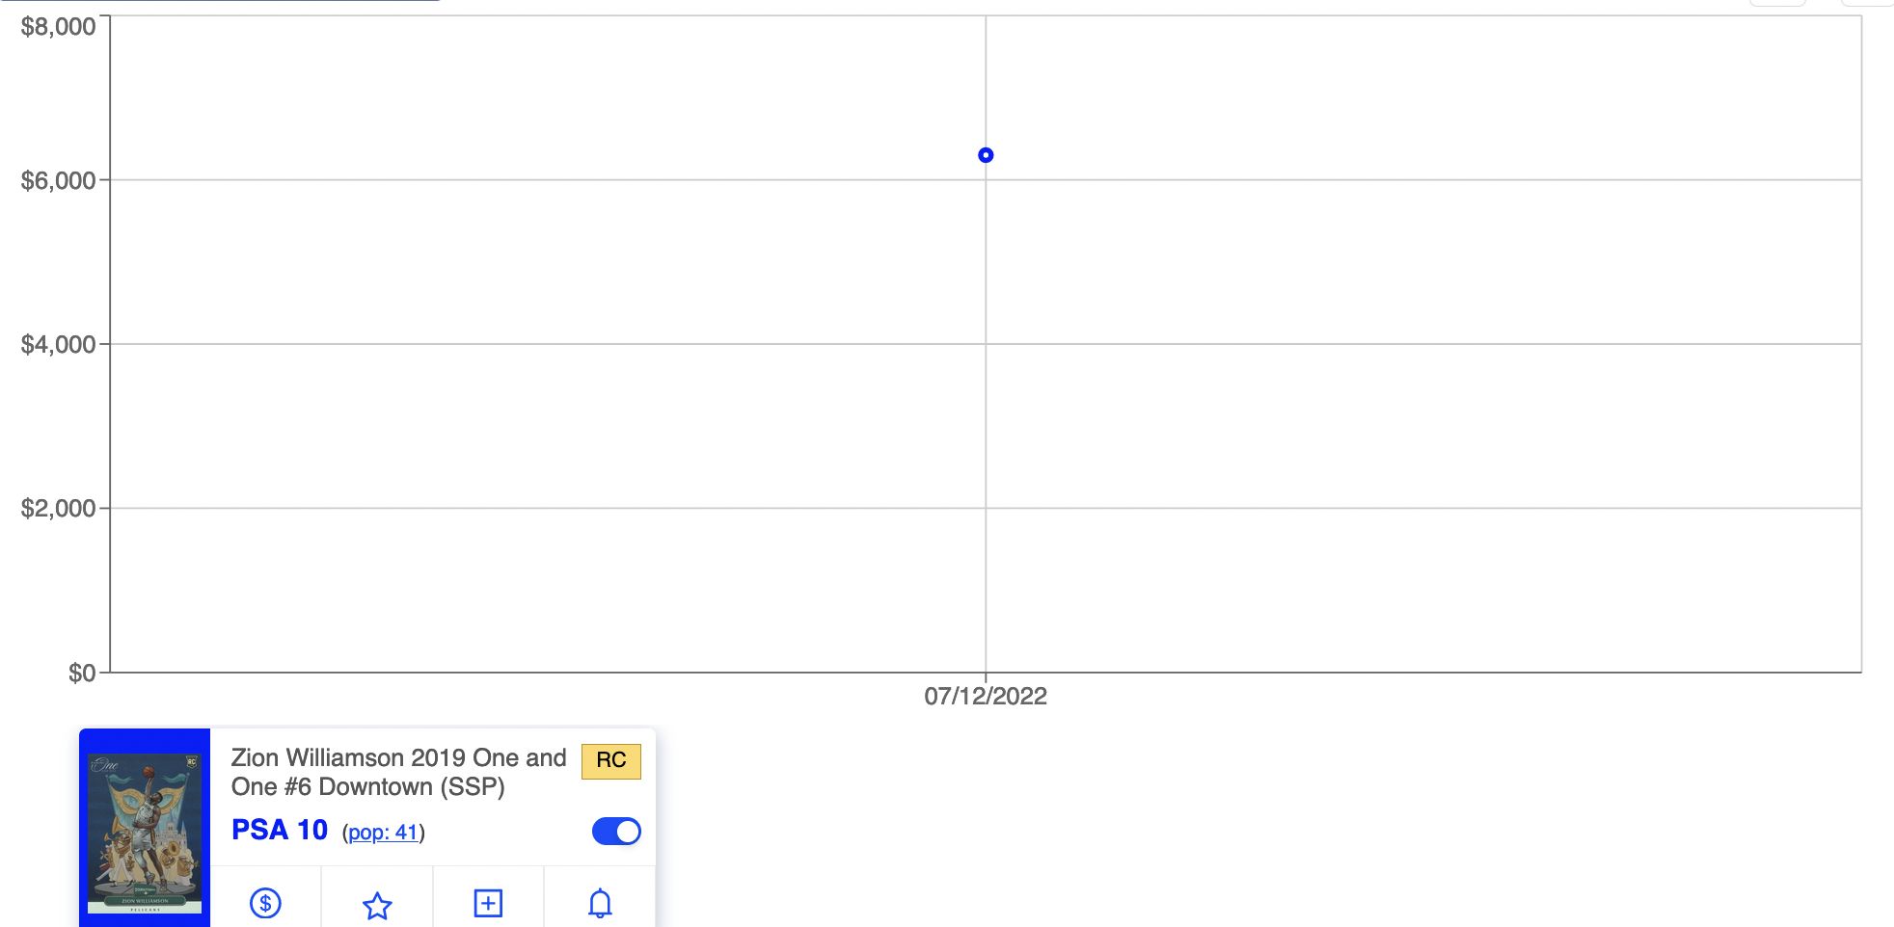Click the PSA 10 grade label

[x=280, y=830]
